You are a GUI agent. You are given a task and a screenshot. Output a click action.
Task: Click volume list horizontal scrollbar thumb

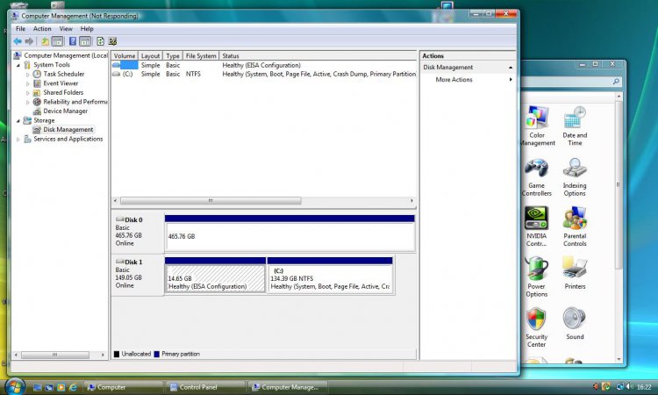(211, 201)
